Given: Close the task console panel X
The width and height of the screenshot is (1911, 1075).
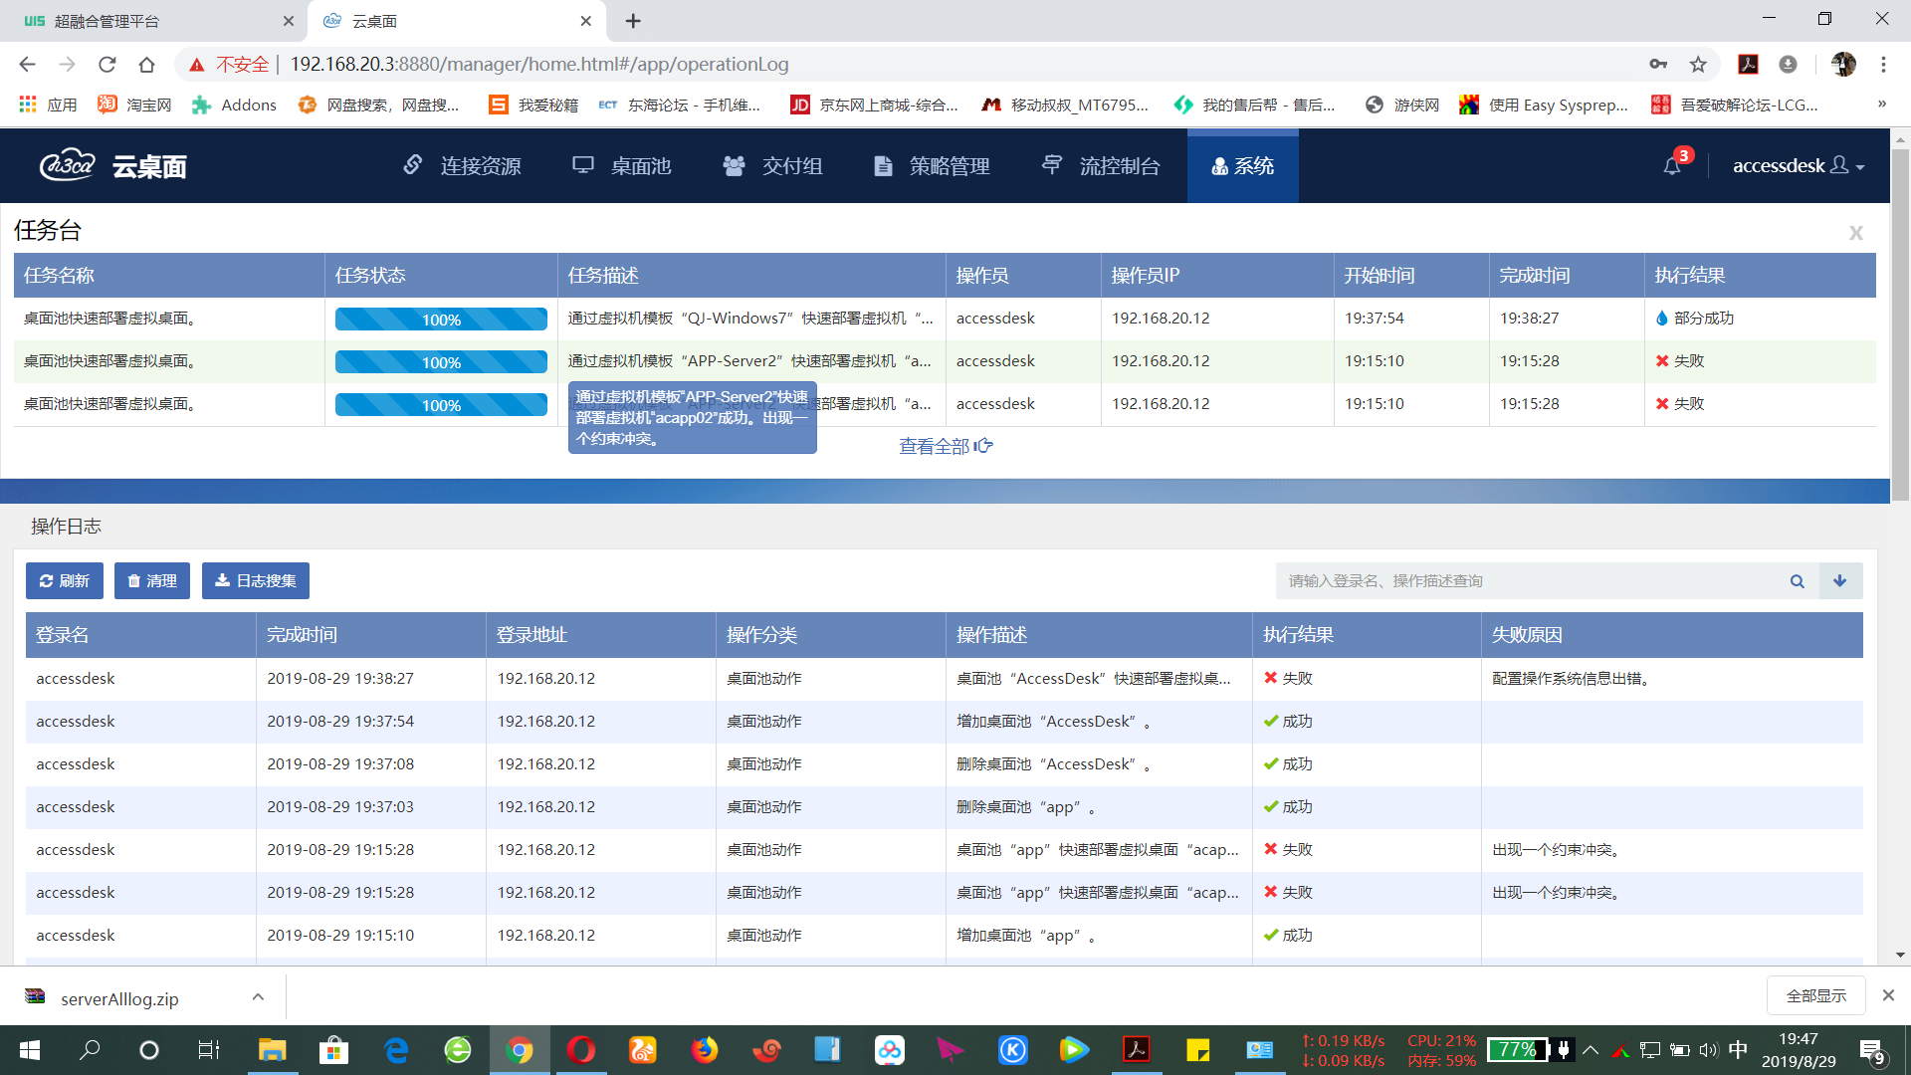Looking at the screenshot, I should tap(1855, 233).
